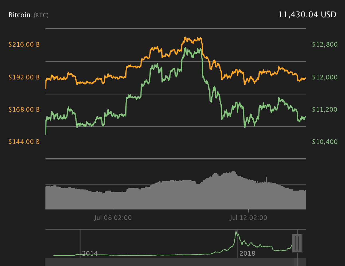This screenshot has width=345, height=266.
Task: Click the Bitcoin title text
Action: pos(20,15)
